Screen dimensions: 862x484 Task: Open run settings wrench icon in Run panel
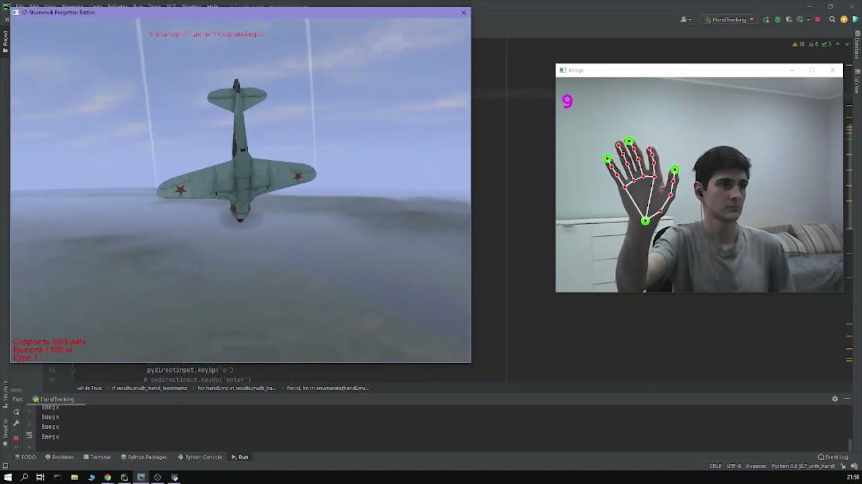click(x=16, y=423)
